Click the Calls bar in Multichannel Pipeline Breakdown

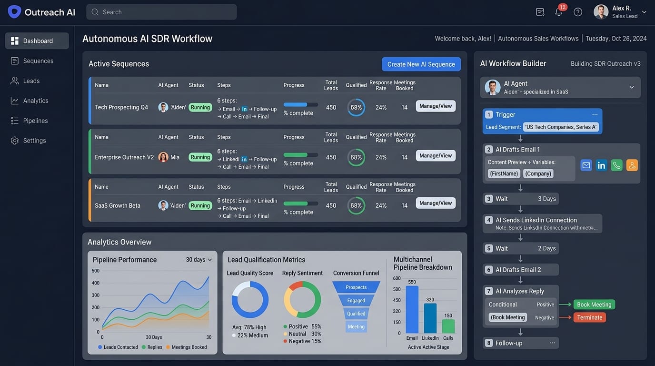pos(448,326)
